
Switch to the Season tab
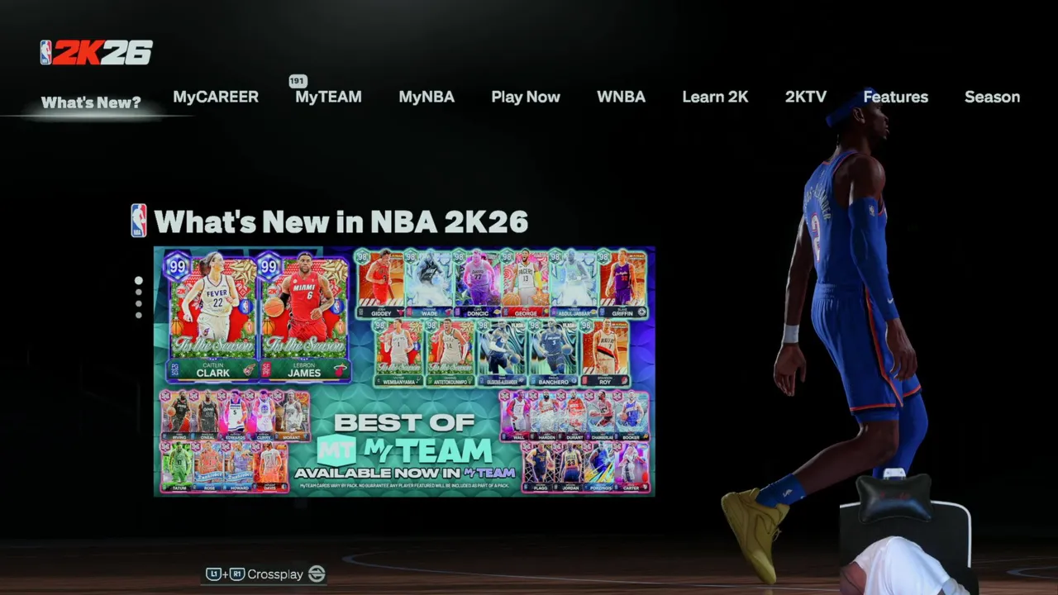tap(992, 97)
